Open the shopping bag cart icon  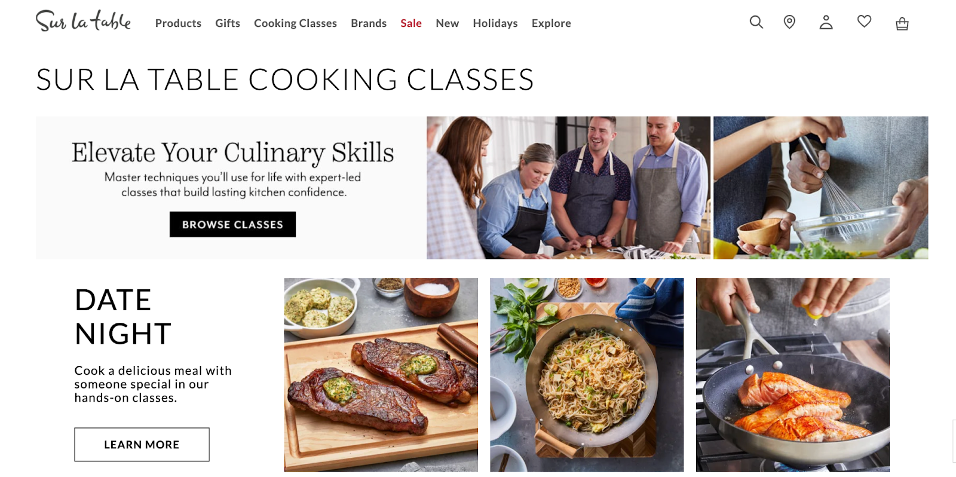[902, 23]
